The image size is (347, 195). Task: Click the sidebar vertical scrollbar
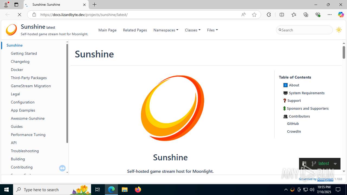(x=67, y=93)
